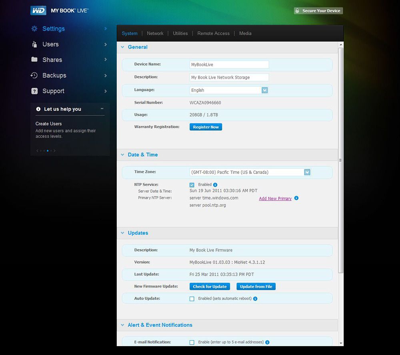Go to previous help tip arrow

pyautogui.click(x=37, y=151)
